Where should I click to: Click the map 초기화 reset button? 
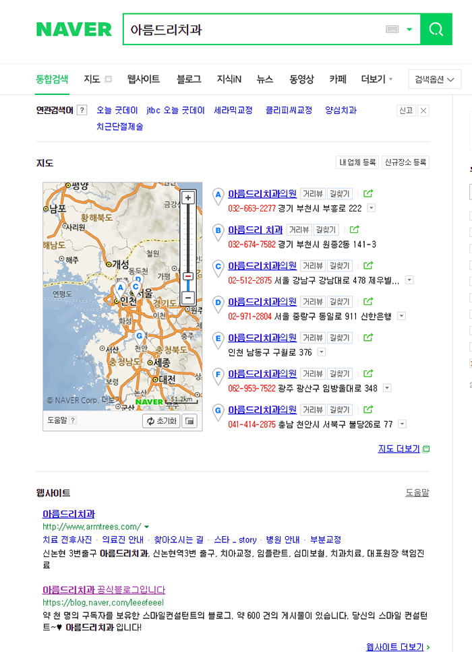tap(162, 421)
